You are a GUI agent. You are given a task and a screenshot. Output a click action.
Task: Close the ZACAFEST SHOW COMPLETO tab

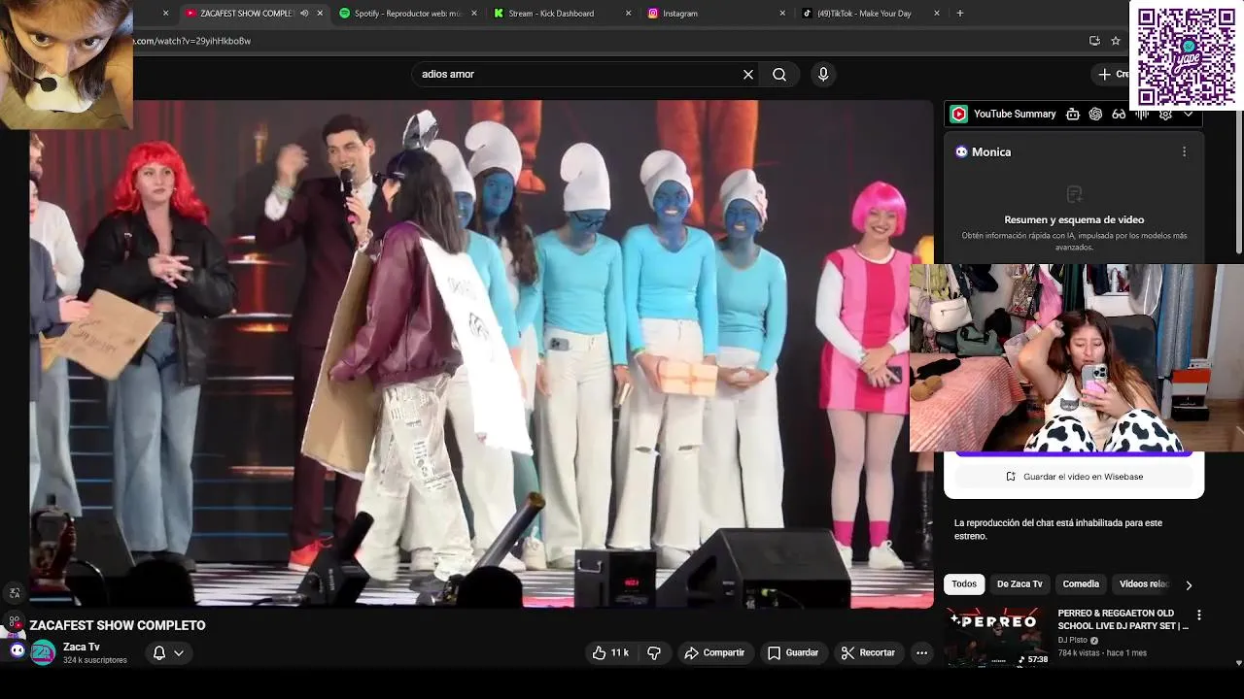[x=320, y=14]
